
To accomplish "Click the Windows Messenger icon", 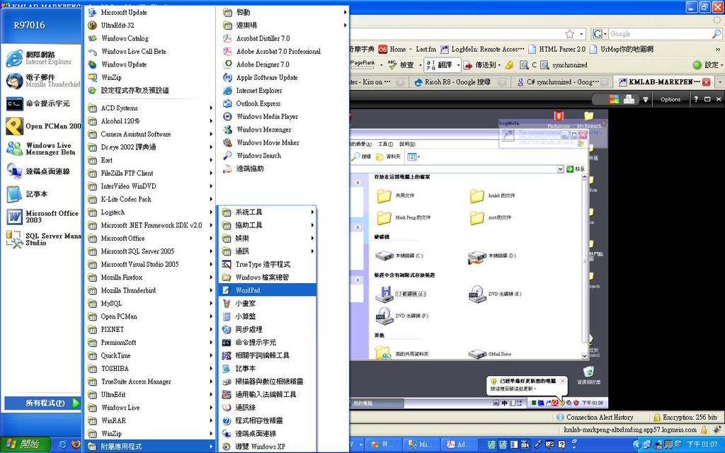I will (227, 130).
